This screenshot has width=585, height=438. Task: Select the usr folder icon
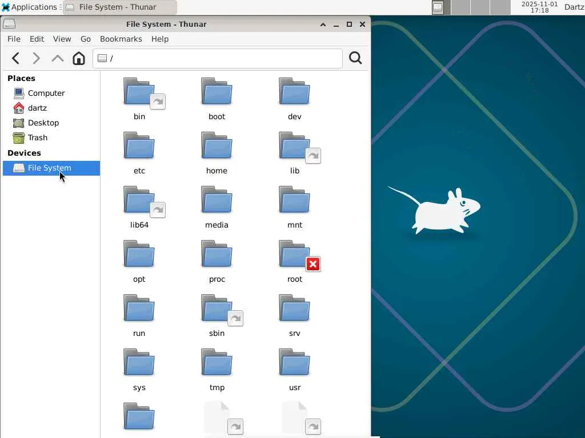[x=294, y=362]
